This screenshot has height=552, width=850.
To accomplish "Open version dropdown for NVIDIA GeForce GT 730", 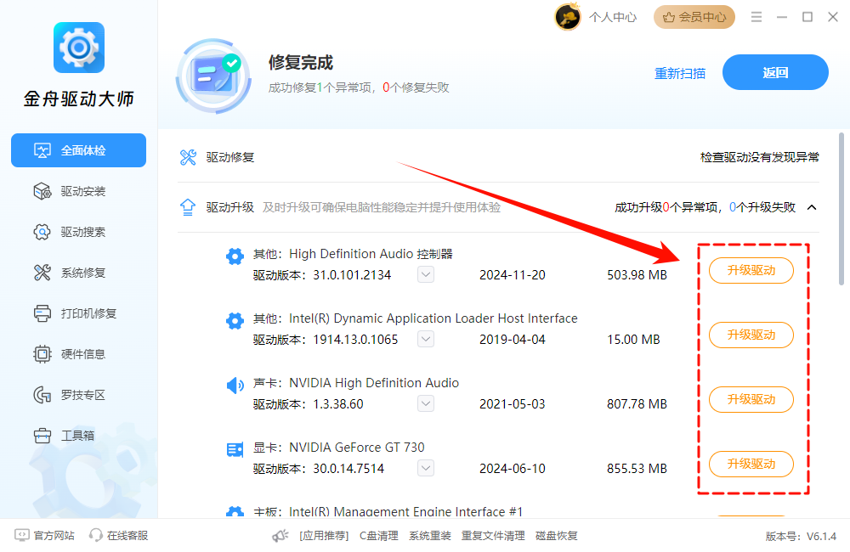I will pos(425,468).
